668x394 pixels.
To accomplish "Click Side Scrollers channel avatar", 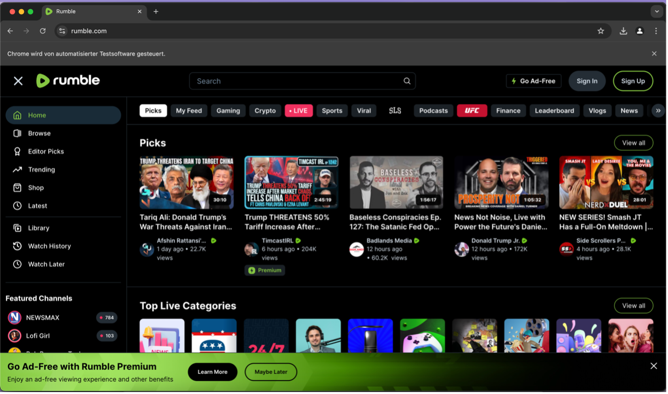I will click(566, 250).
